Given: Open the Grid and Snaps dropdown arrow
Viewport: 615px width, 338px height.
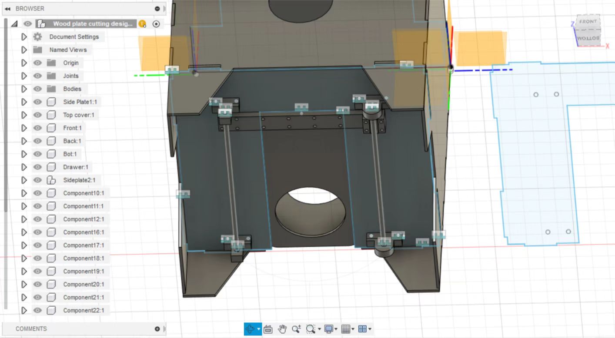Looking at the screenshot, I should [x=353, y=329].
